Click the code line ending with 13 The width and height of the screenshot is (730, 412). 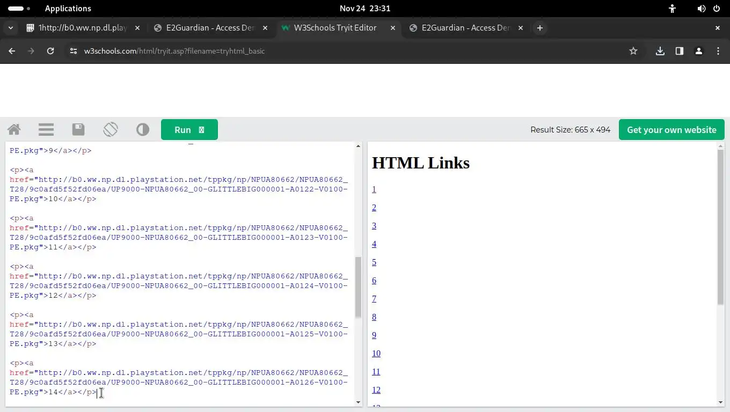pos(53,344)
